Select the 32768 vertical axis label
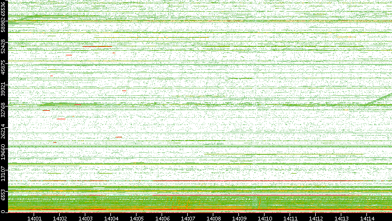The width and height of the screenshot is (392, 221). (x=3, y=110)
